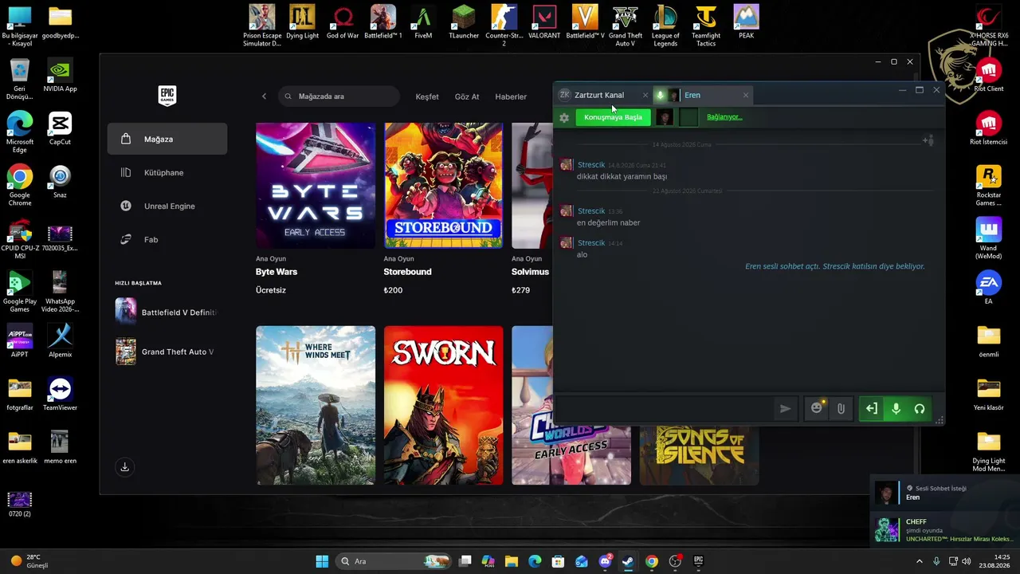Select the Wand (WeMod) desktop icon
The image size is (1020, 574).
coord(989,239)
